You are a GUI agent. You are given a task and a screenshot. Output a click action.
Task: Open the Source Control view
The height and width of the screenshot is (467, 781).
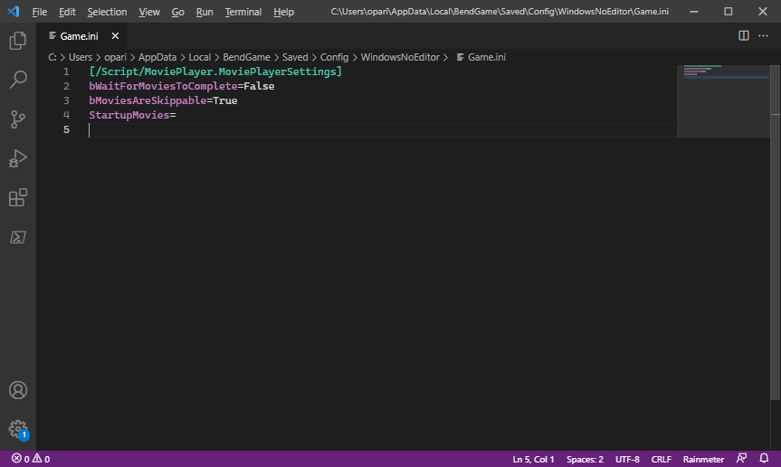pos(18,119)
